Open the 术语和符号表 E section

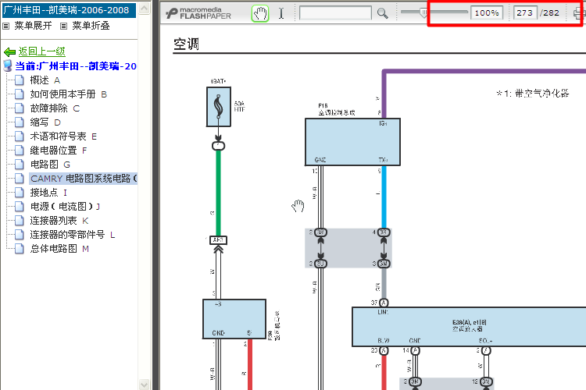coord(63,136)
